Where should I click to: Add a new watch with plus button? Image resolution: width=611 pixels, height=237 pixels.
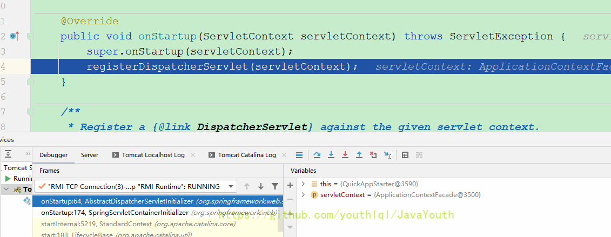click(290, 185)
